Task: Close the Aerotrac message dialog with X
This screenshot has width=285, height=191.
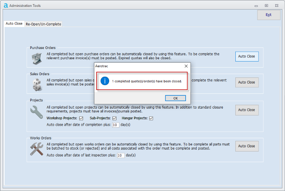Action: click(186, 66)
